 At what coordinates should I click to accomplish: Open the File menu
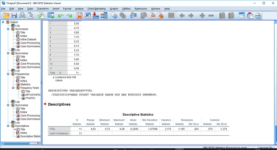click(3, 9)
